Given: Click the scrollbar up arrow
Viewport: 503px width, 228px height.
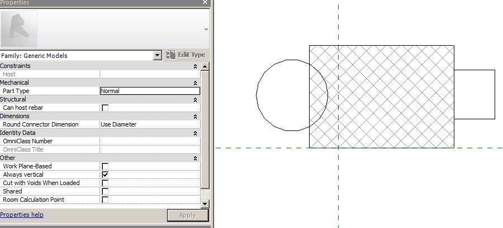Looking at the screenshot, I should click(x=205, y=66).
